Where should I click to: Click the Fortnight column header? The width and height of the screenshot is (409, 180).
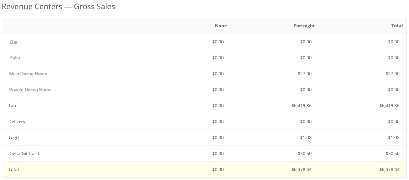click(304, 26)
